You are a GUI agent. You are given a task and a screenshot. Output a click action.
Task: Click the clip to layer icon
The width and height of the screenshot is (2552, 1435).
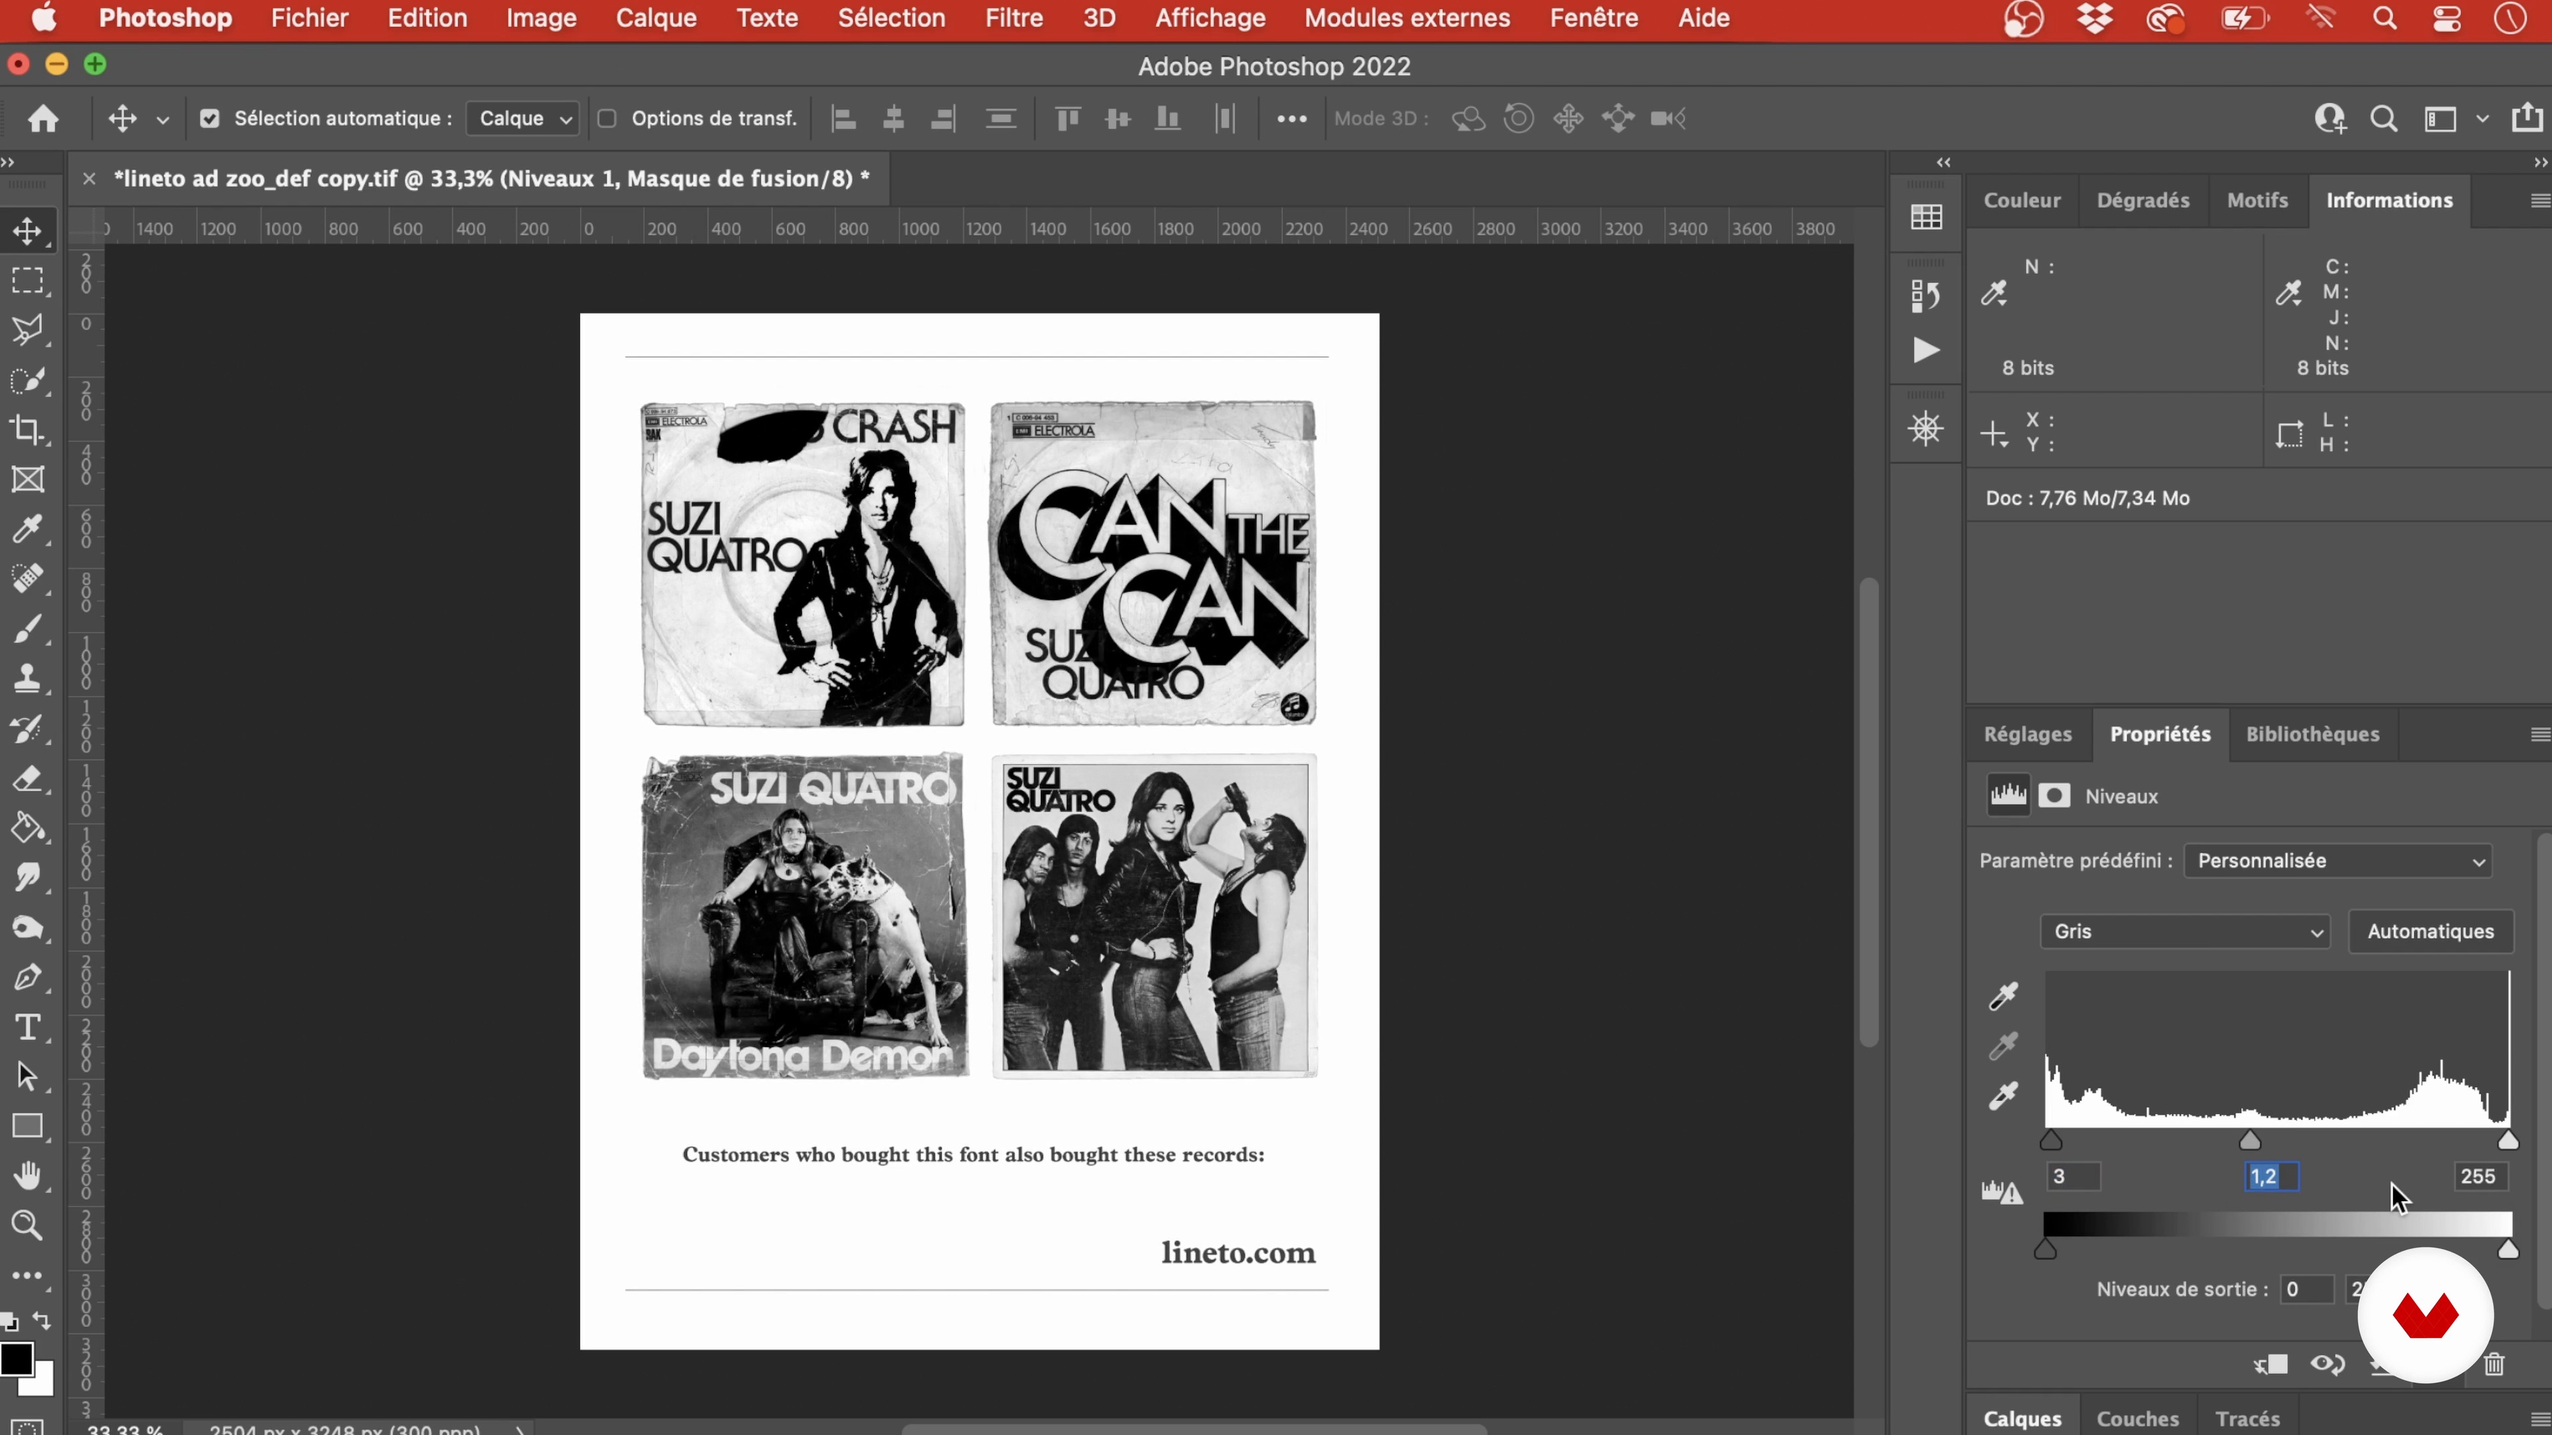click(x=2271, y=1365)
